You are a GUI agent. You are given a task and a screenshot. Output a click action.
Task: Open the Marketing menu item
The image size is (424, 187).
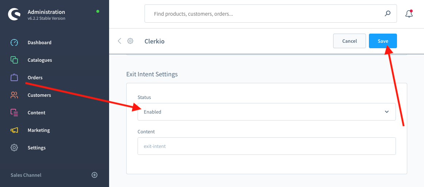point(39,130)
